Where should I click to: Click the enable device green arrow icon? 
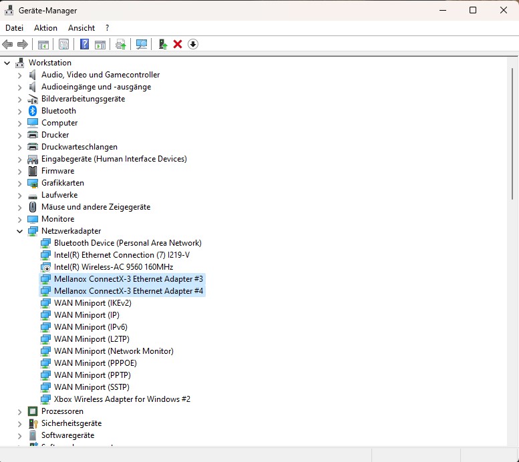(x=162, y=44)
